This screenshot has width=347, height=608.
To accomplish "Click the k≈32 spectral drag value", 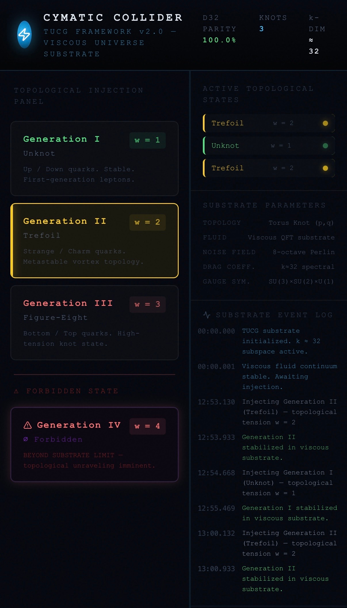I will pos(308,267).
